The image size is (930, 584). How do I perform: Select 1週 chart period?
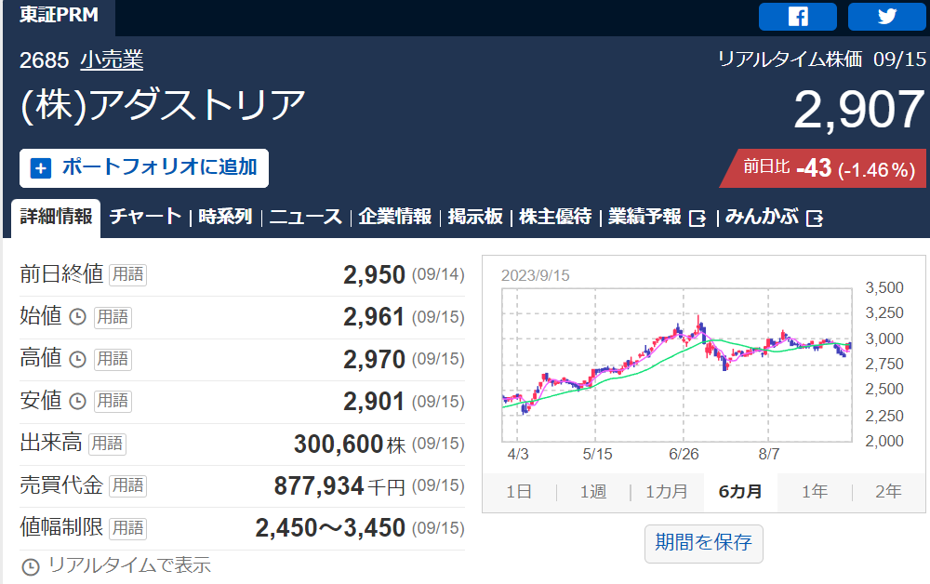593,492
